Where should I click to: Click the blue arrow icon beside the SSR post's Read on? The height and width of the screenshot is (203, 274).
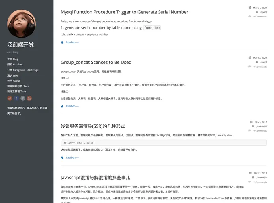click(x=62, y=157)
